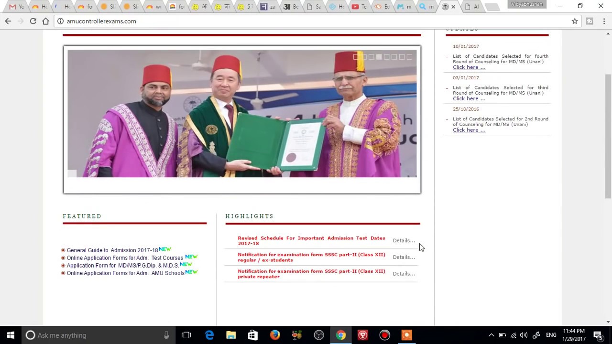Open SSSC part-II private repeater notification
612x344 pixels.
(311, 274)
